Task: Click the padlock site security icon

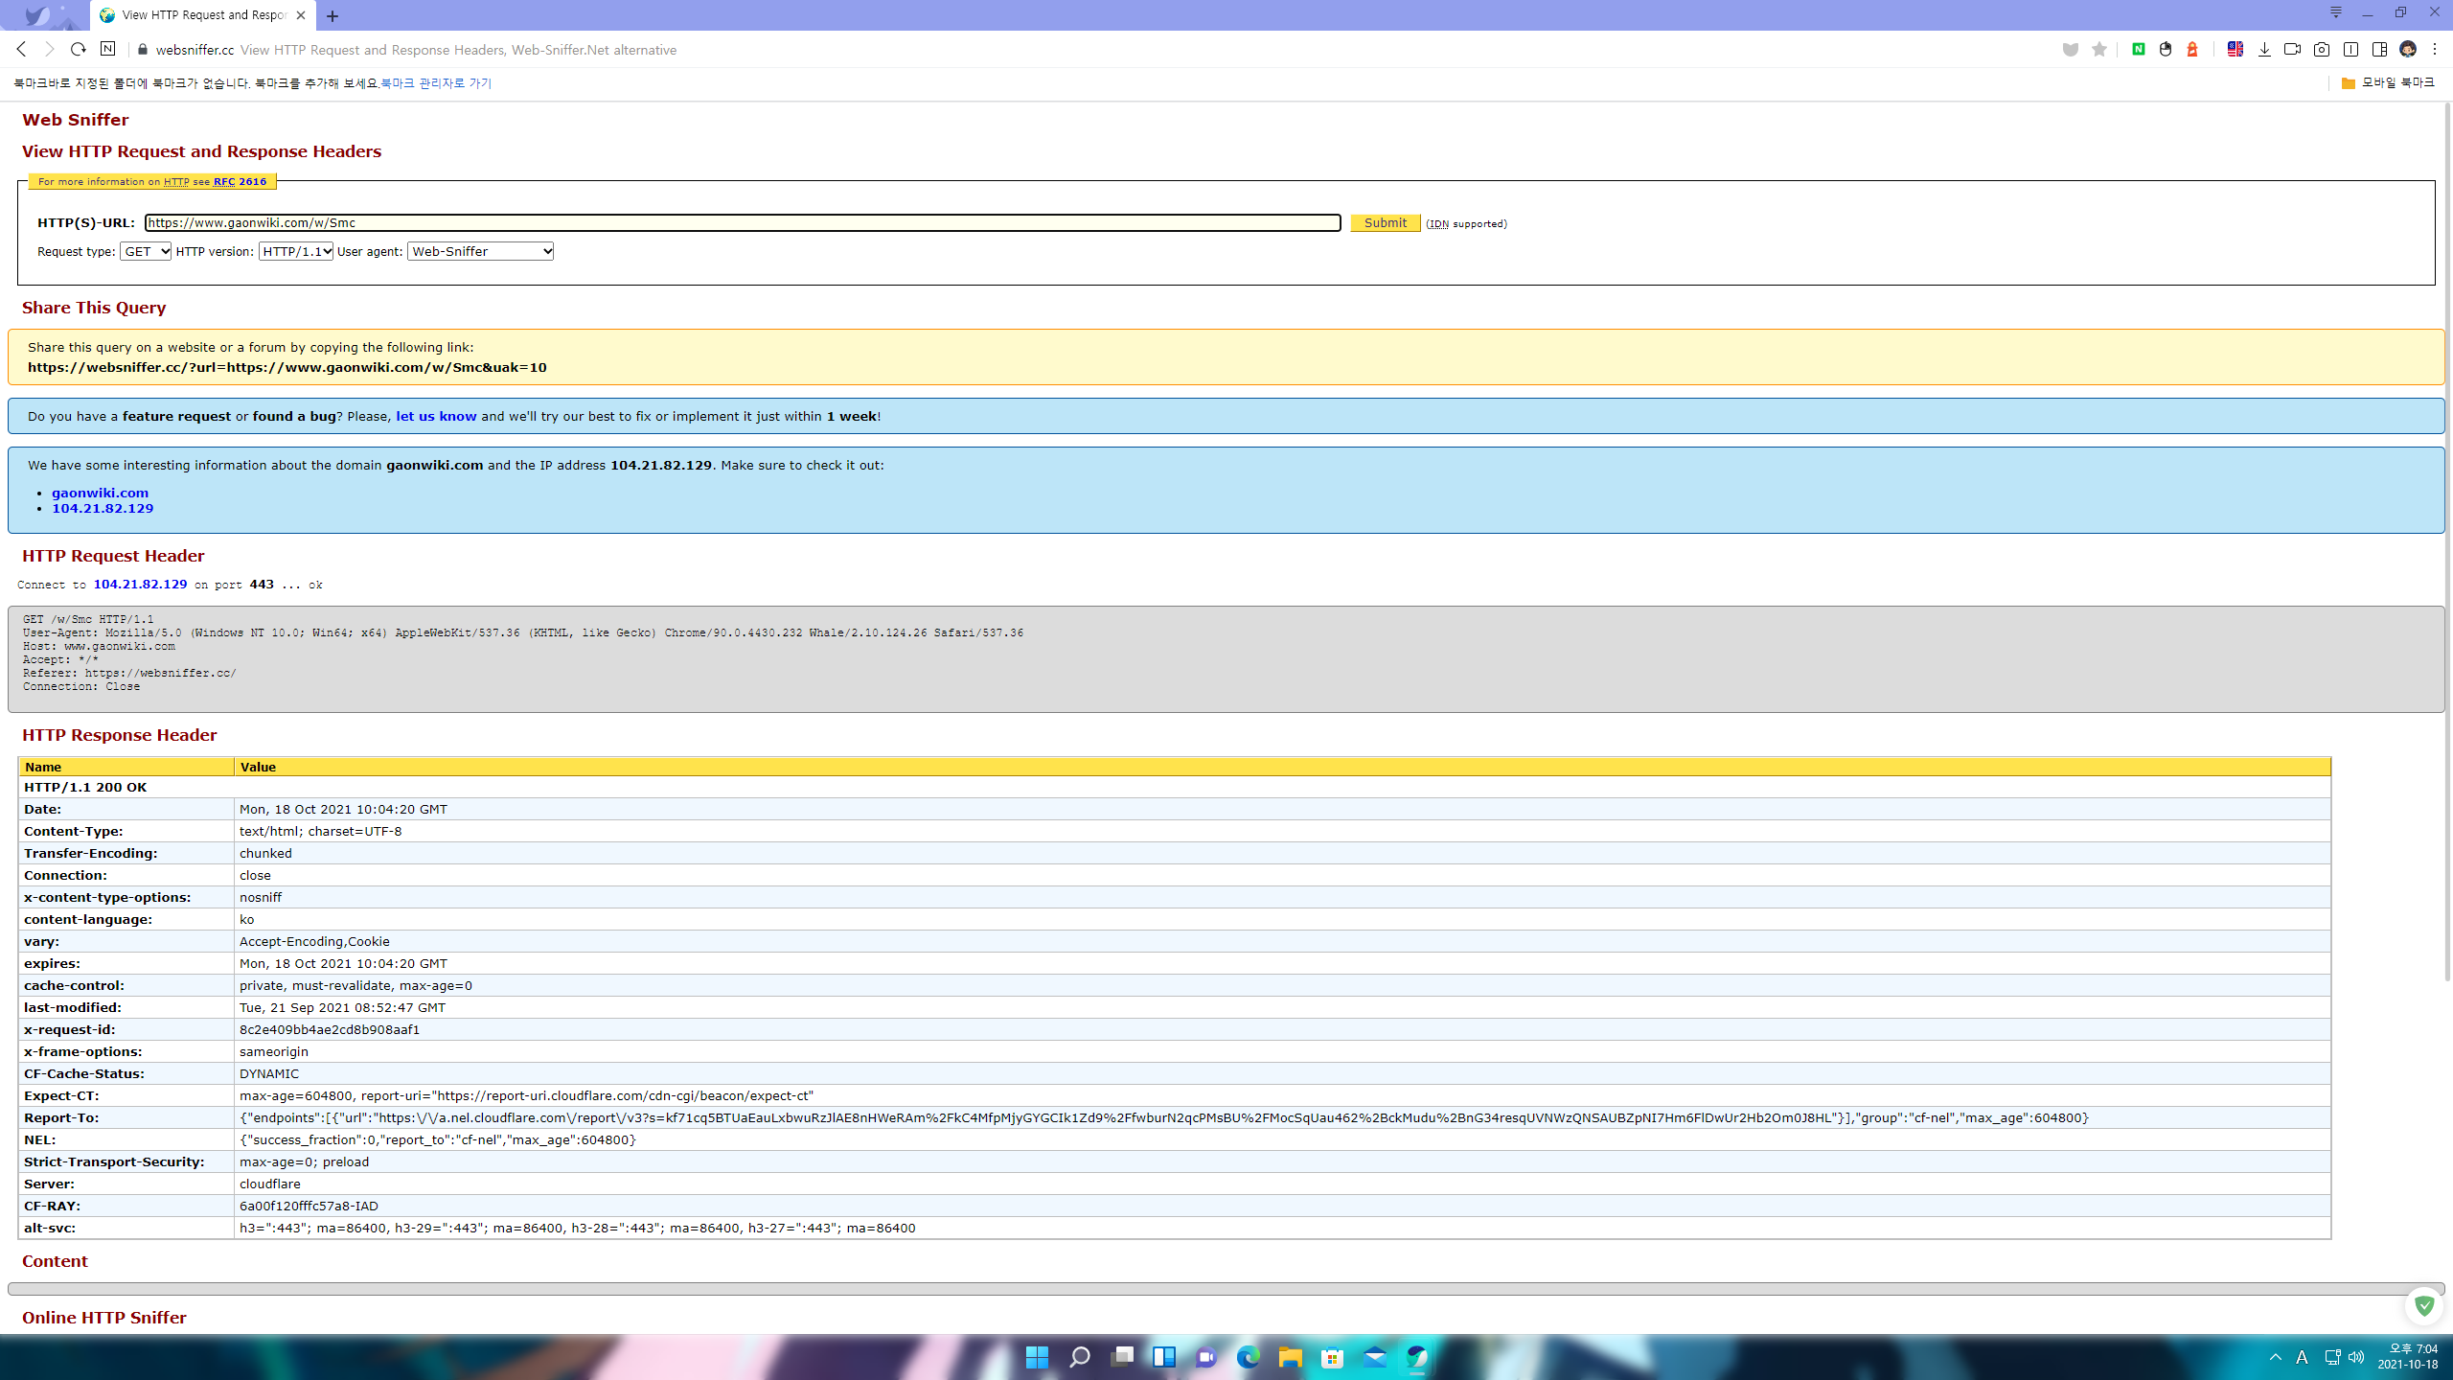Action: coord(143,50)
